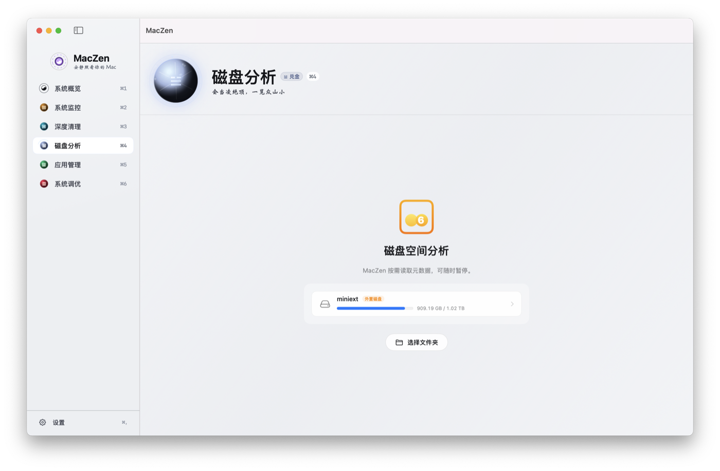
Task: Open 系统概览 in the sidebar
Action: (83, 88)
